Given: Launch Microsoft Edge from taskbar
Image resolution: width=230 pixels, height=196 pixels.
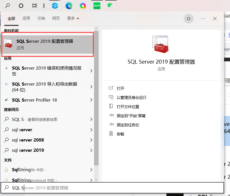Looking at the screenshot, I should [69, 6].
